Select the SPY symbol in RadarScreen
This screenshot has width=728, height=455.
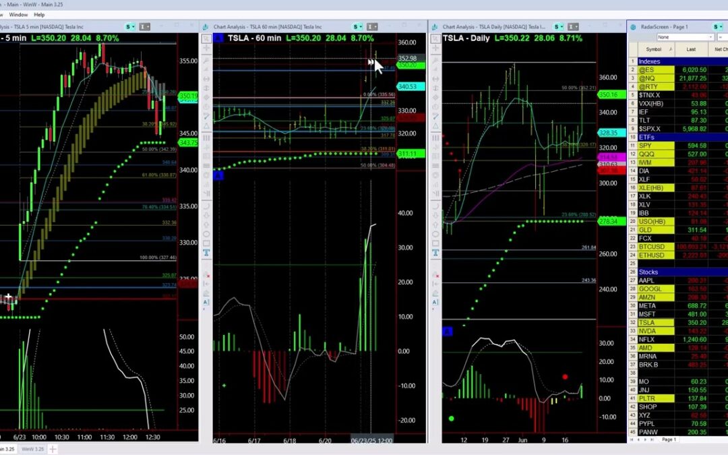(656, 146)
